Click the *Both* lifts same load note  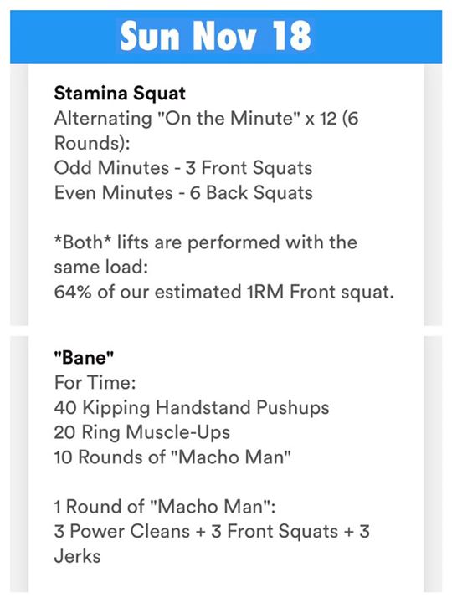tap(206, 255)
